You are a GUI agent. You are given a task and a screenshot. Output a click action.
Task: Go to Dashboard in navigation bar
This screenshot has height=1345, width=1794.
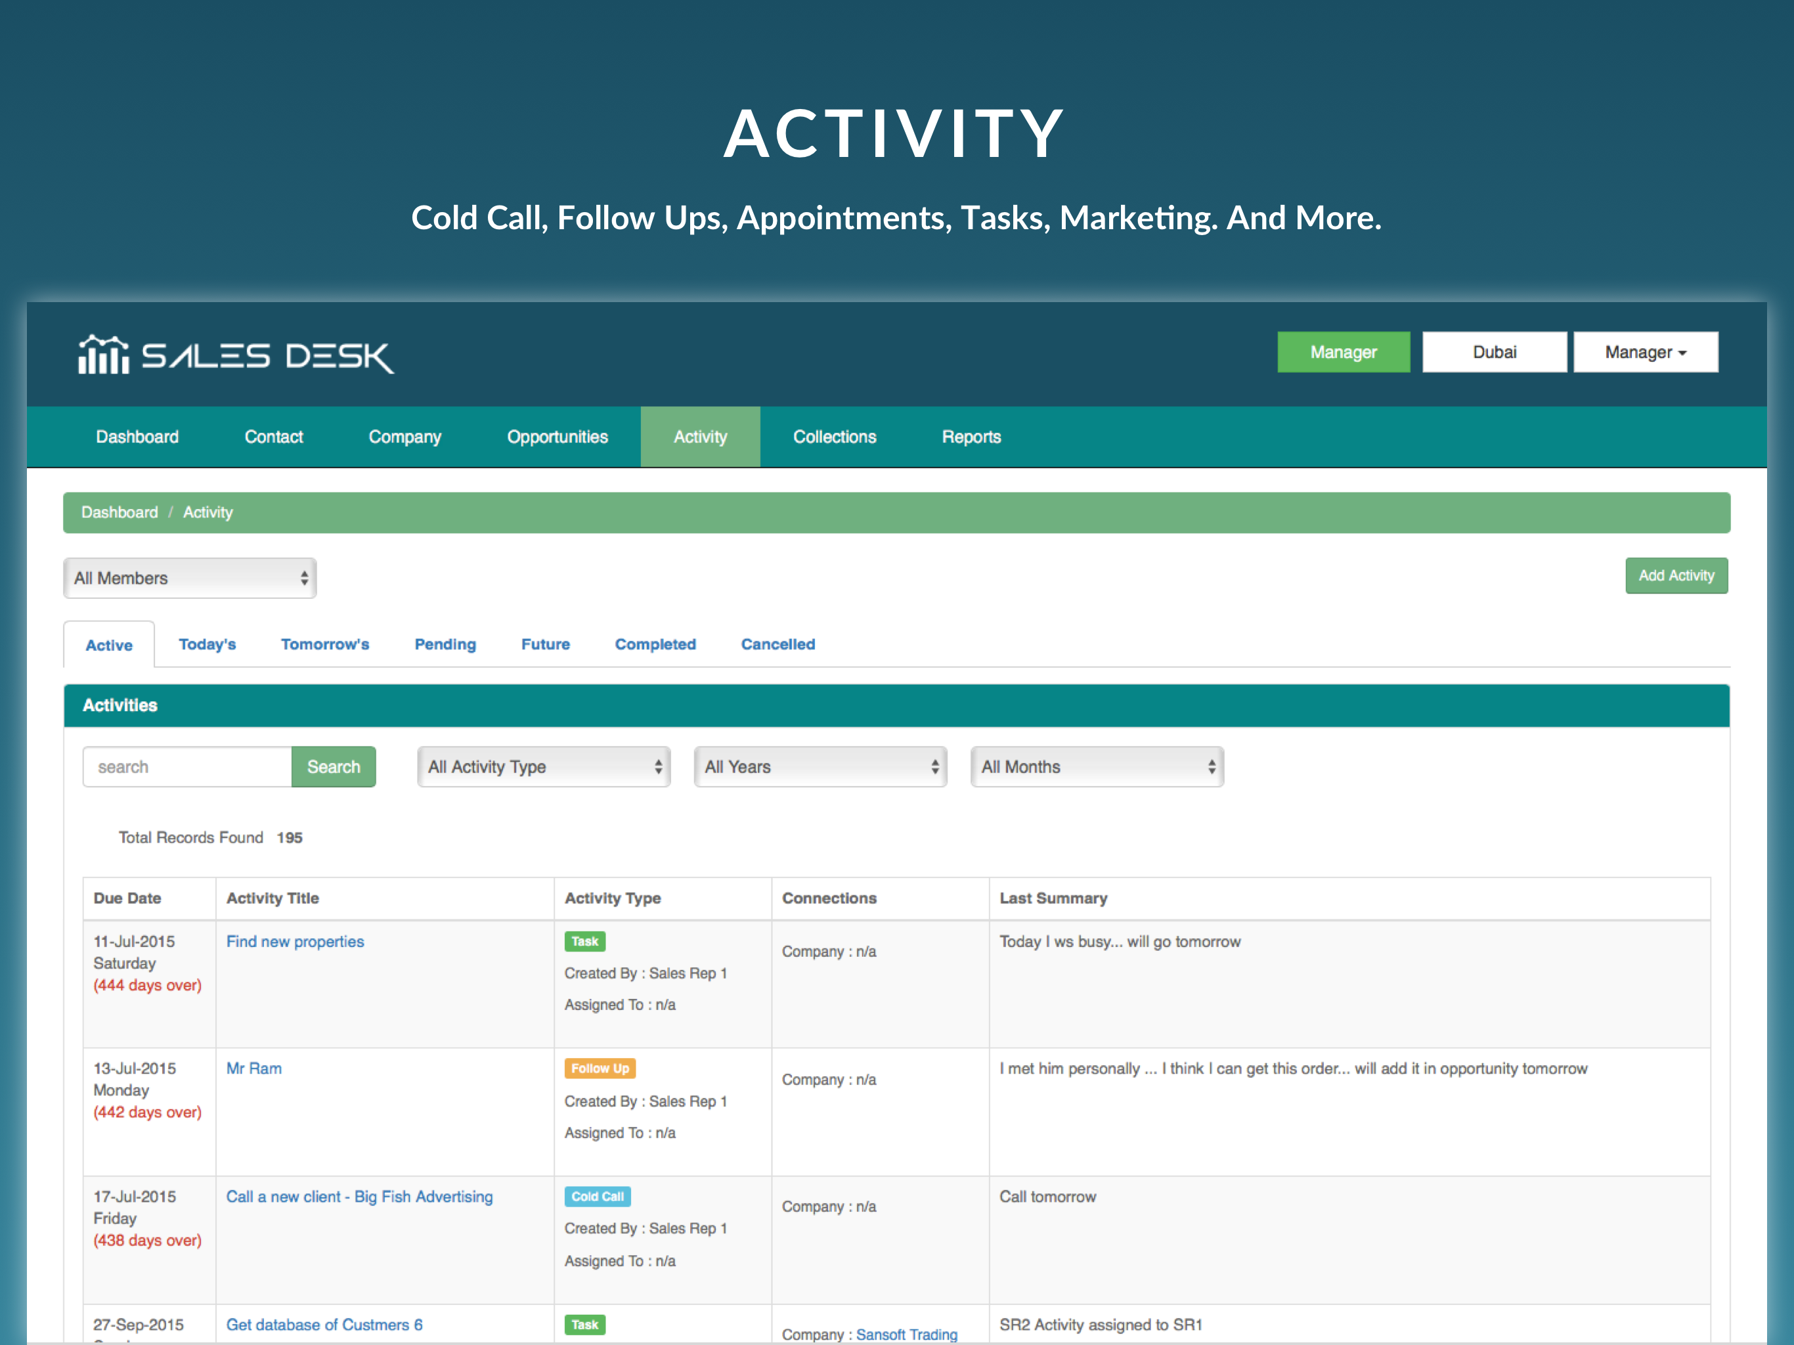coord(137,437)
